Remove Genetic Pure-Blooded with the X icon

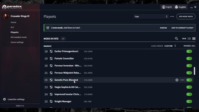click(177, 80)
